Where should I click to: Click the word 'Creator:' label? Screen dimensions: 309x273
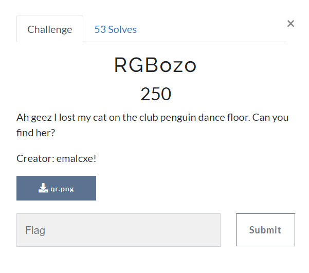pyautogui.click(x=35, y=158)
